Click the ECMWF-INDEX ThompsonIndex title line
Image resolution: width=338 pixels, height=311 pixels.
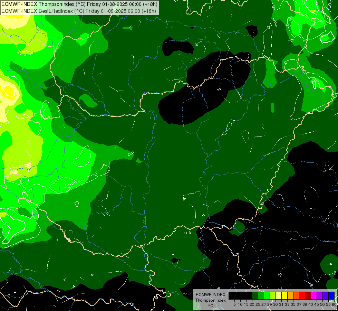tap(79, 4)
